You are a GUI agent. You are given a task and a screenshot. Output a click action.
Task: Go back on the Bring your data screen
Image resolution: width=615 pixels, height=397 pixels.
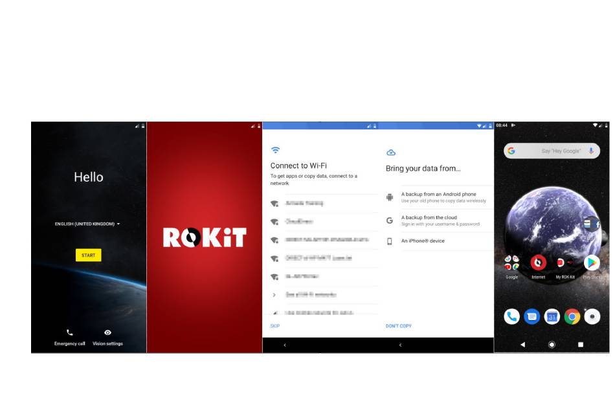400,345
